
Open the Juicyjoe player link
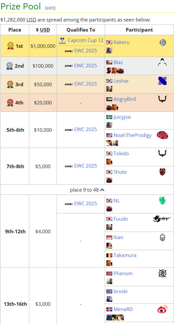122,117
